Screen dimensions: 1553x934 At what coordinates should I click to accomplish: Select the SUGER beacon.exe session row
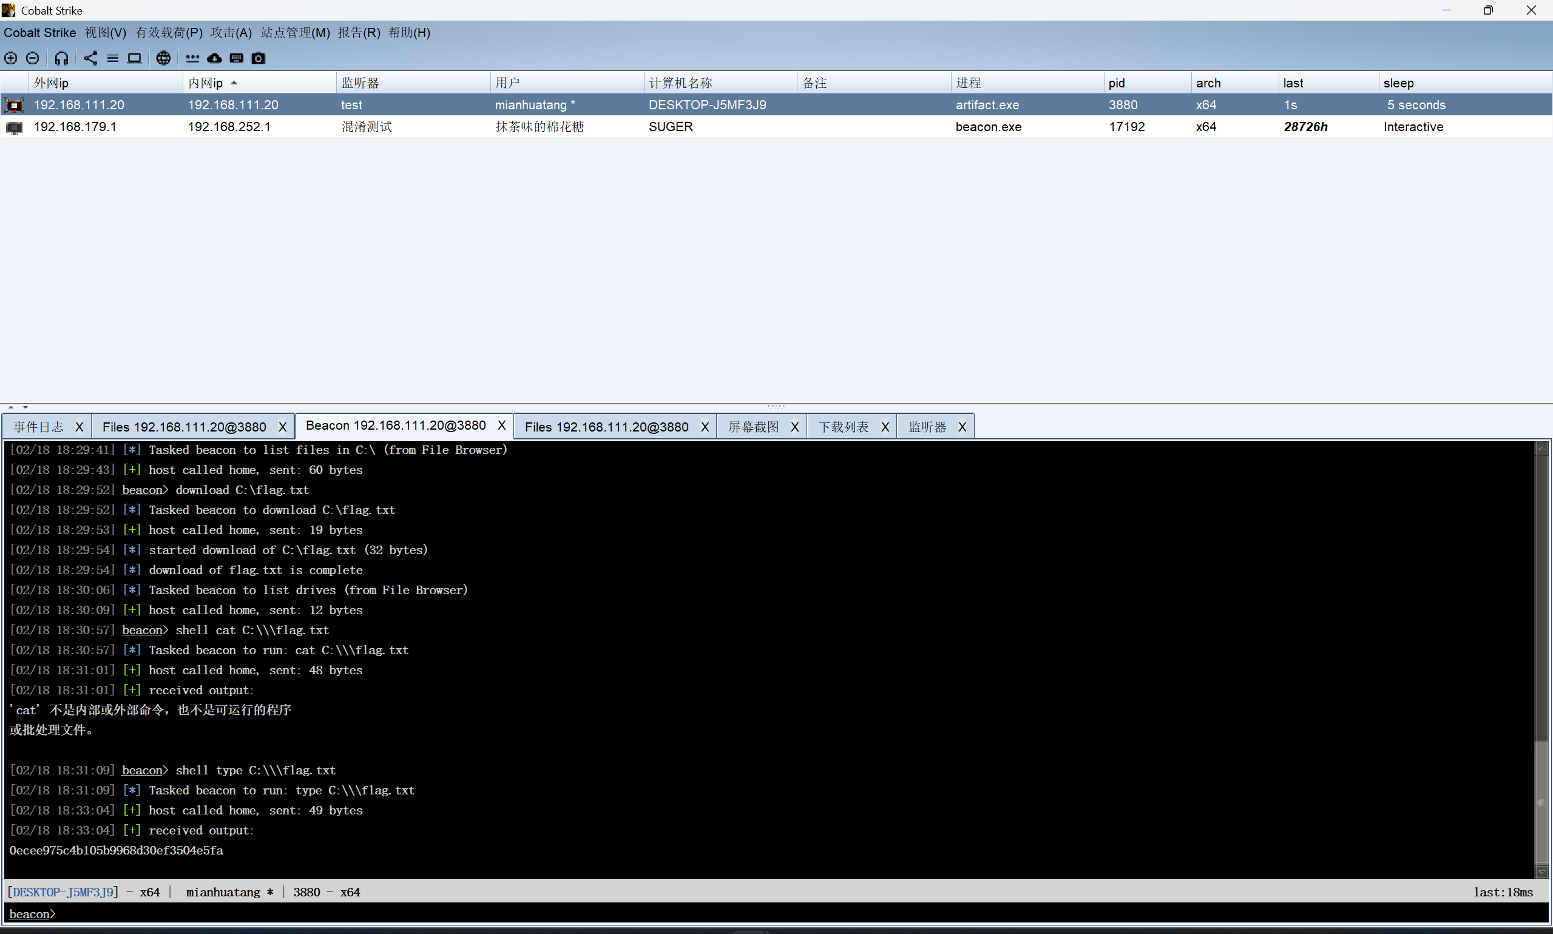coord(670,126)
